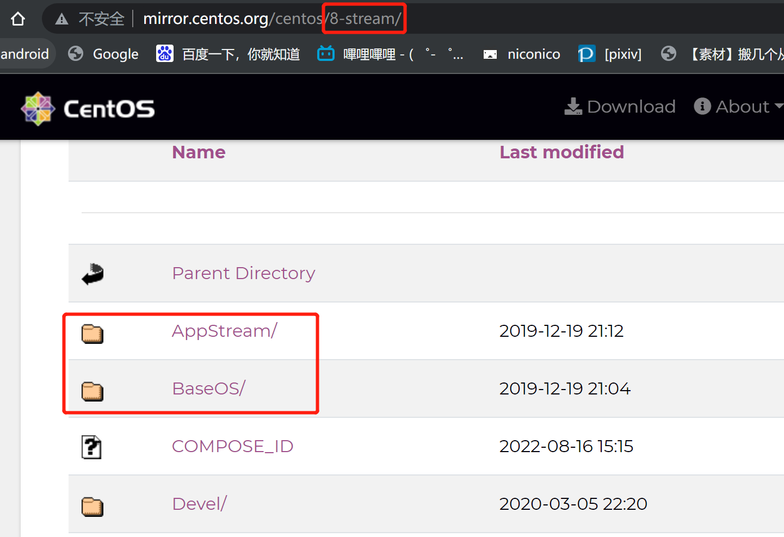Open the 【素材】搬几个 bookmark

pos(735,54)
